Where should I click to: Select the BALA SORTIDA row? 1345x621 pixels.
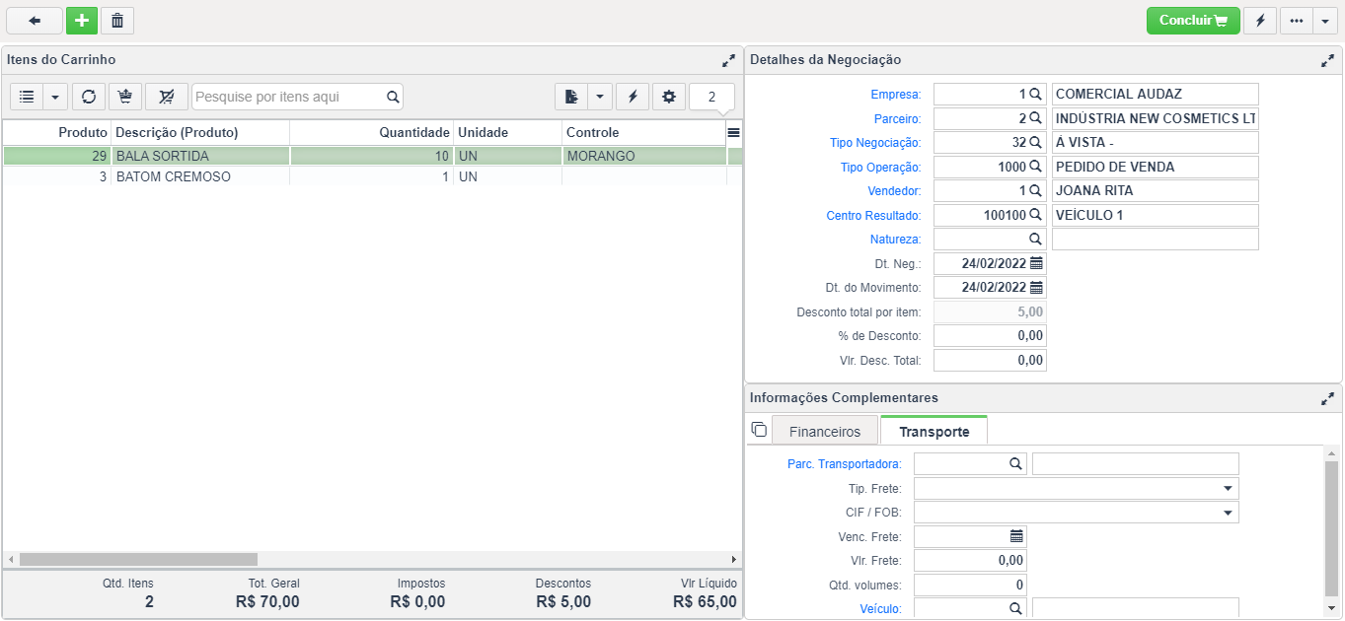[371, 156]
